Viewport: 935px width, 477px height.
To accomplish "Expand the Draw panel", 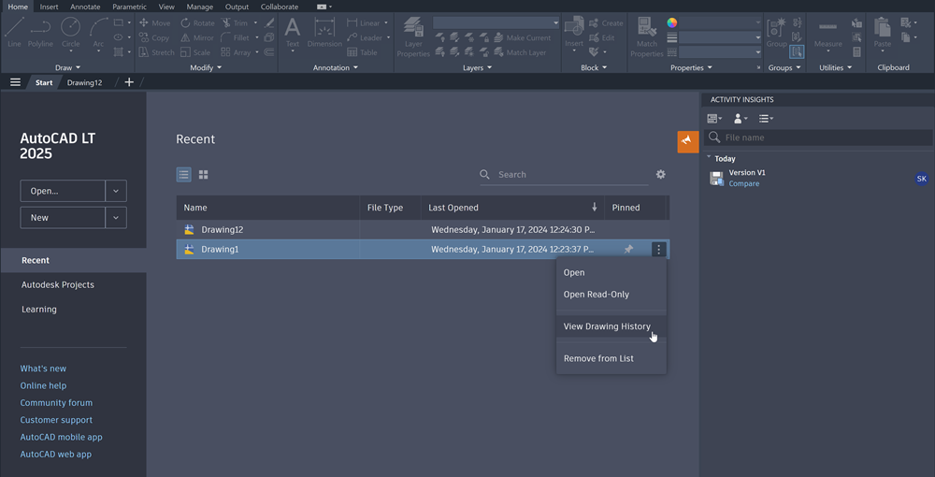I will click(x=68, y=67).
